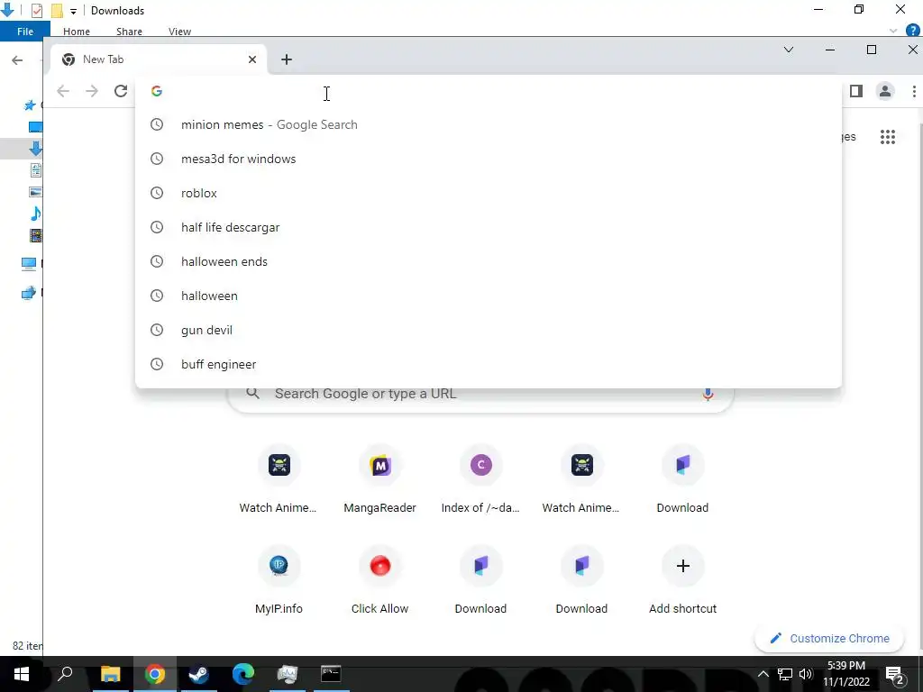
Task: Open the 'Index of /~da...' shortcut
Action: pos(480,481)
